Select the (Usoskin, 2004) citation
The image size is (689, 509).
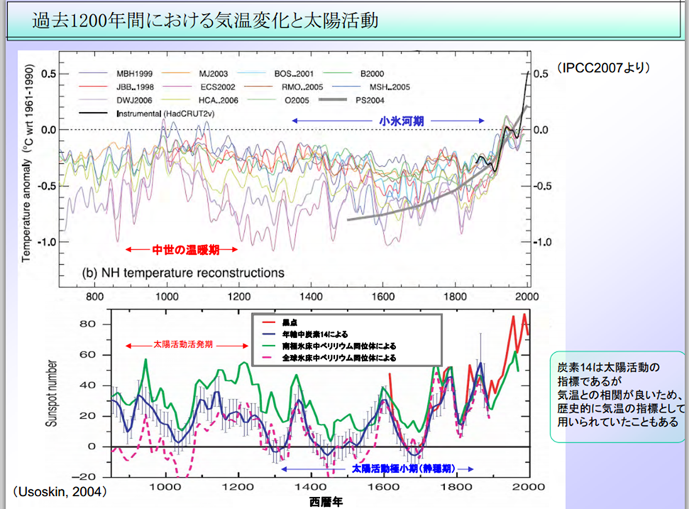[x=60, y=491]
